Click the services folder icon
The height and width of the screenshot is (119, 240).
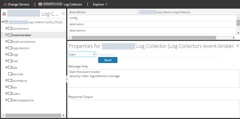[10, 74]
